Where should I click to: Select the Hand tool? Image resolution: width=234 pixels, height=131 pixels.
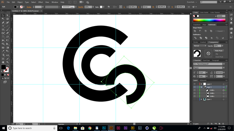tap(3, 62)
